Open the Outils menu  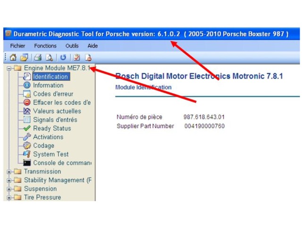[x=72, y=46]
